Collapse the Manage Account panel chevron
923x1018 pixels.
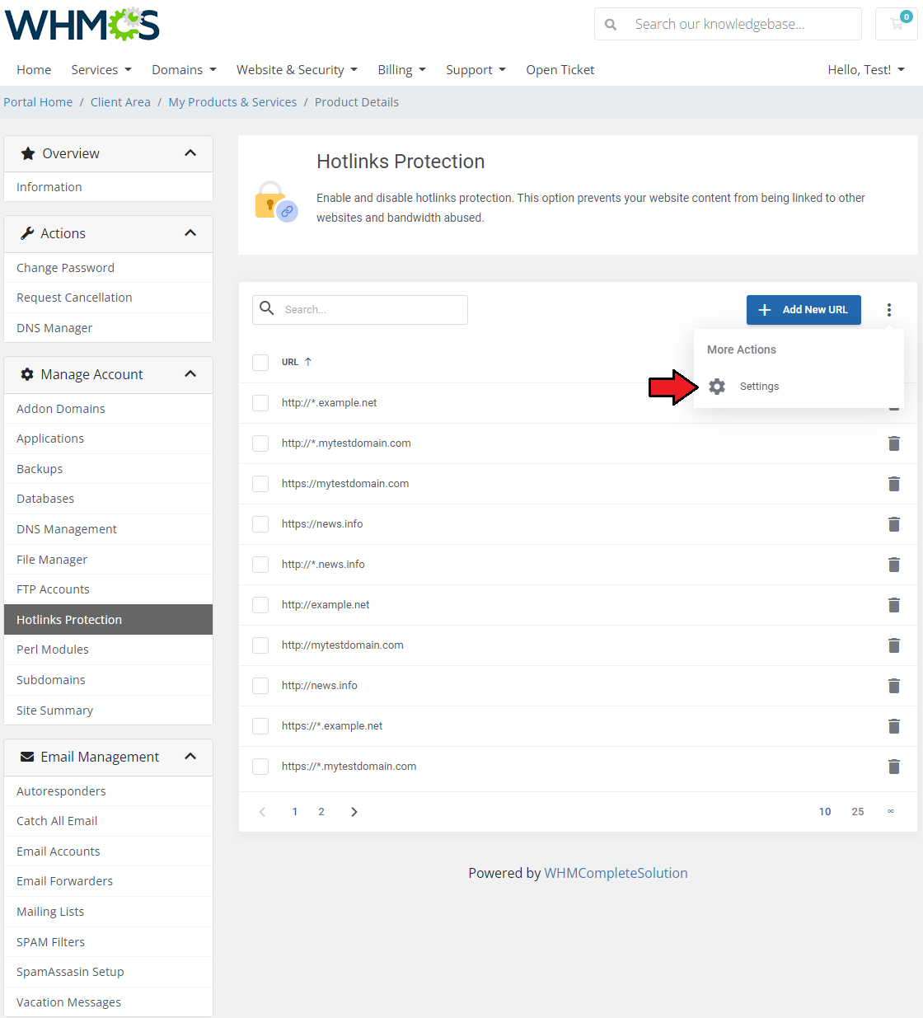click(190, 374)
